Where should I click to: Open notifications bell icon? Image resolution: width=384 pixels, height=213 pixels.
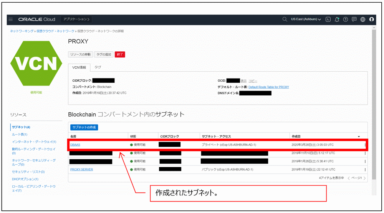pos(337,19)
